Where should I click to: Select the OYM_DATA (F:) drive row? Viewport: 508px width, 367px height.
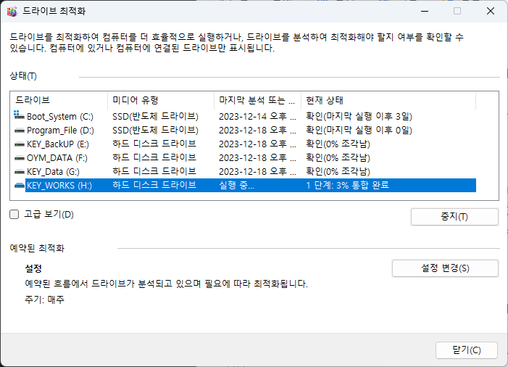tap(245, 158)
